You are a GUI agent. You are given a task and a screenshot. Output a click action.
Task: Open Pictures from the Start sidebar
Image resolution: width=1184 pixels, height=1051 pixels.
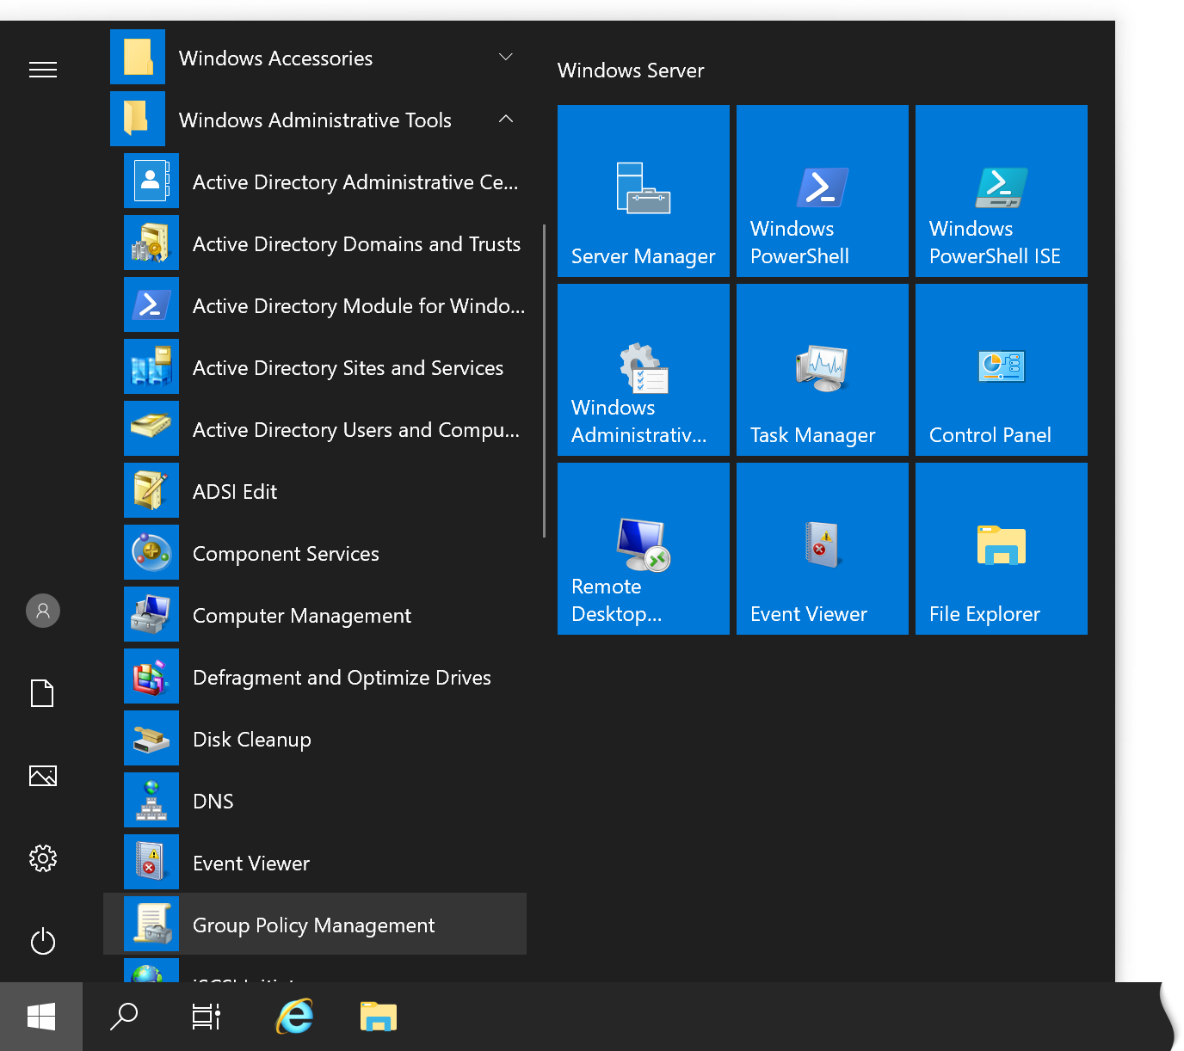click(43, 776)
